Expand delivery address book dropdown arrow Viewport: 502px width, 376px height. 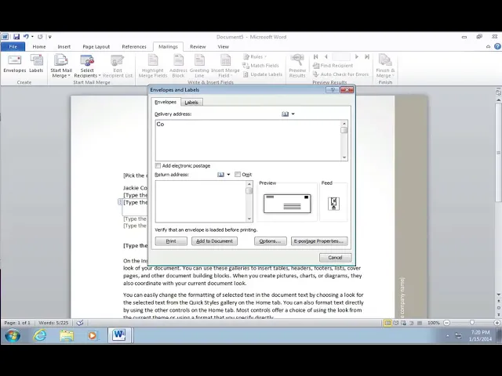(x=293, y=114)
